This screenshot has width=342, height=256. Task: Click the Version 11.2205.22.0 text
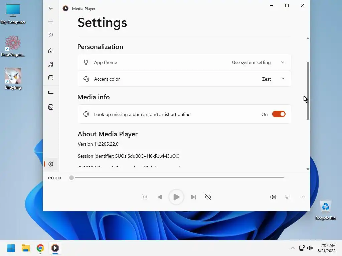(x=98, y=144)
